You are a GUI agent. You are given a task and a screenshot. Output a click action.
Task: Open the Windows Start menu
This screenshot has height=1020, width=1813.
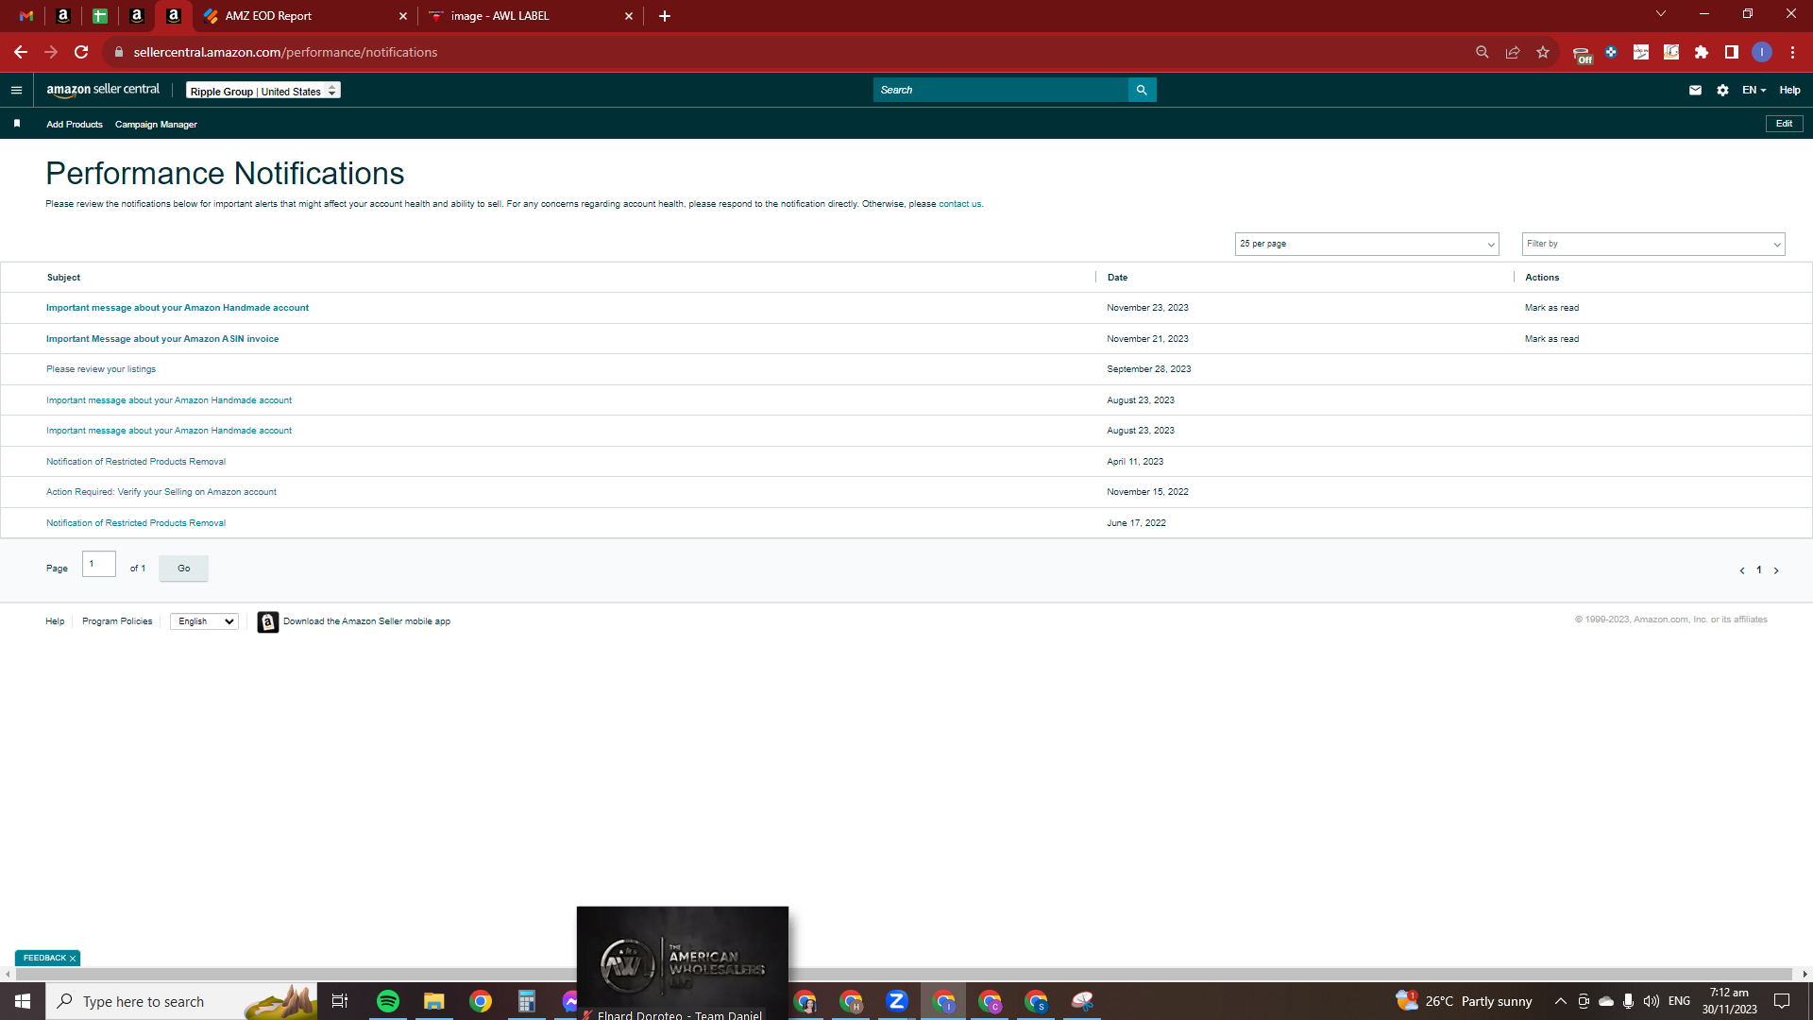tap(23, 1001)
